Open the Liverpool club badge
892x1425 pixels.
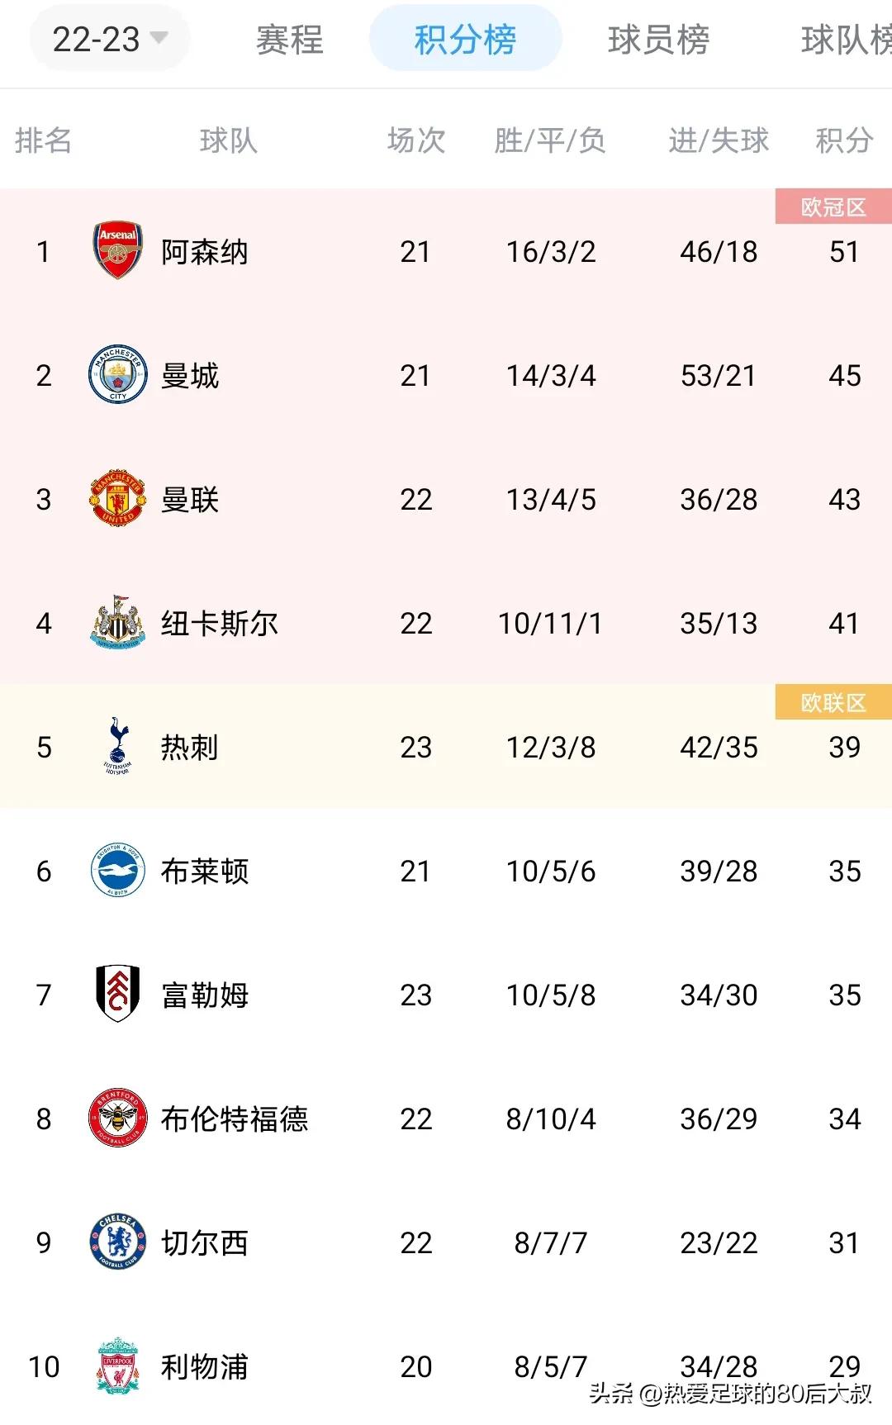[118, 1366]
